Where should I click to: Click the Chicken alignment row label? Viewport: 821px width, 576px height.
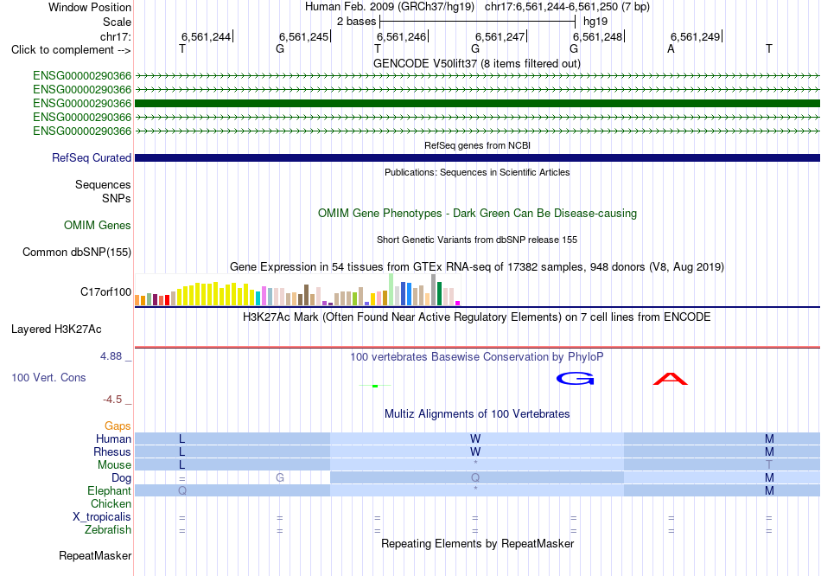coord(111,503)
